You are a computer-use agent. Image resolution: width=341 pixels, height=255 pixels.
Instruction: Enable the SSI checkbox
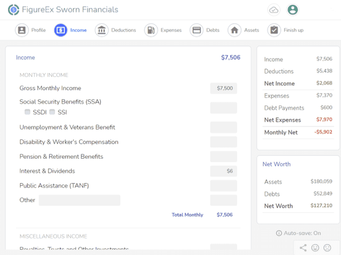pyautogui.click(x=52, y=112)
